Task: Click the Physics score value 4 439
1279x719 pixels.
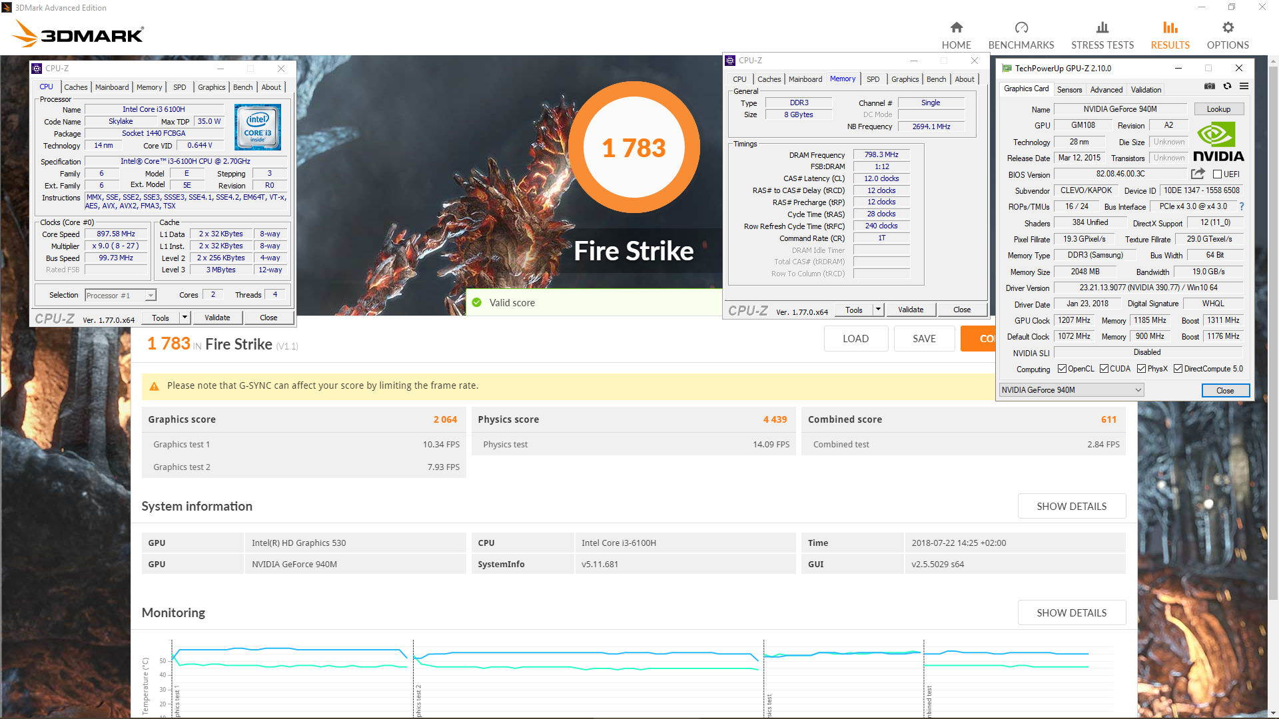Action: (x=775, y=419)
